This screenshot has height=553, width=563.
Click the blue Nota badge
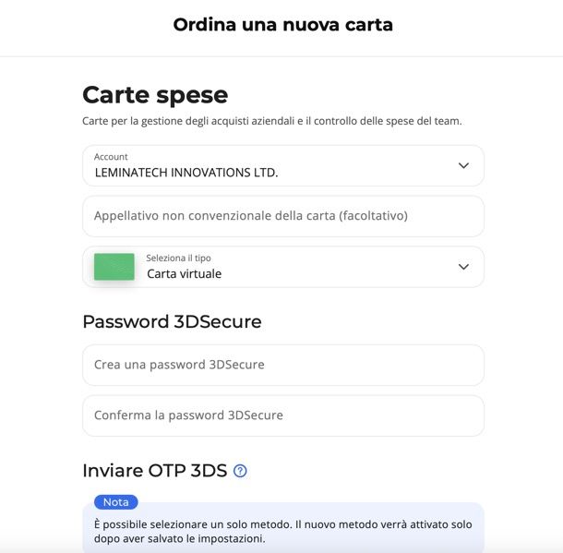click(x=116, y=502)
